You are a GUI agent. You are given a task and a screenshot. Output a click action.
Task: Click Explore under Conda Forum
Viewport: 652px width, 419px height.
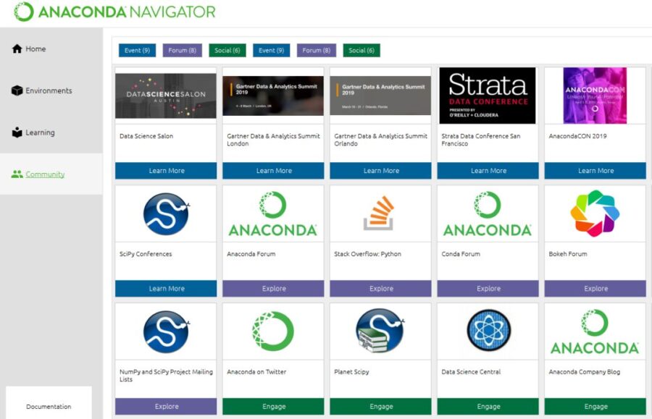(488, 289)
